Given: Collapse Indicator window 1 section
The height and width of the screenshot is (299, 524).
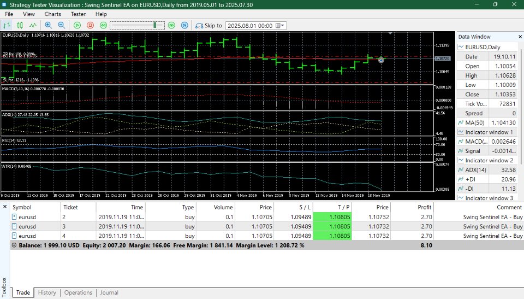Looking at the screenshot, I should click(x=461, y=132).
